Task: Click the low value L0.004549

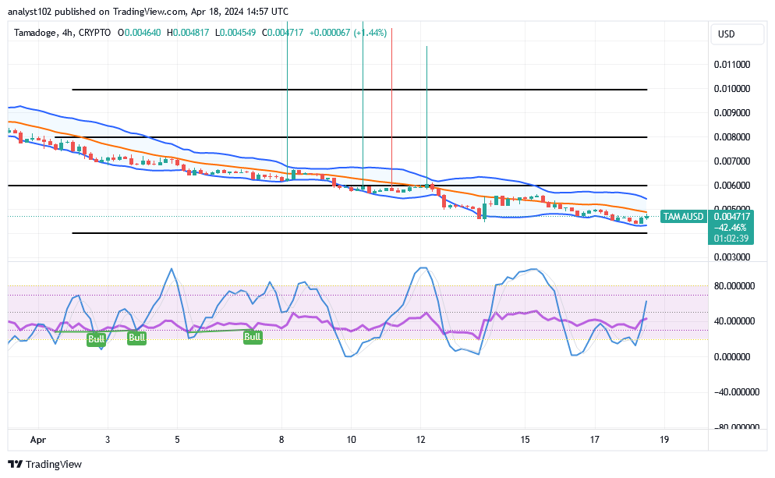Action: click(x=235, y=33)
